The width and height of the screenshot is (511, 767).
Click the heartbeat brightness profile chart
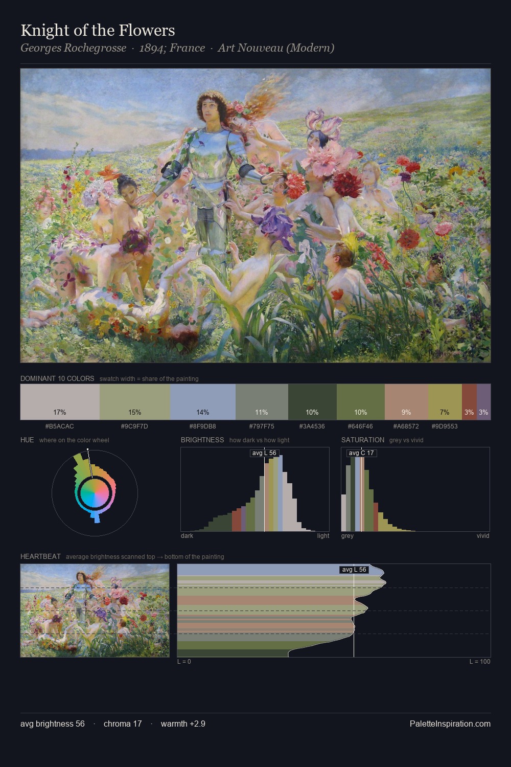tap(334, 611)
